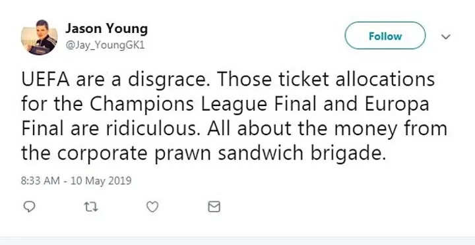Expand the tweet options chevron menu

pos(446,37)
